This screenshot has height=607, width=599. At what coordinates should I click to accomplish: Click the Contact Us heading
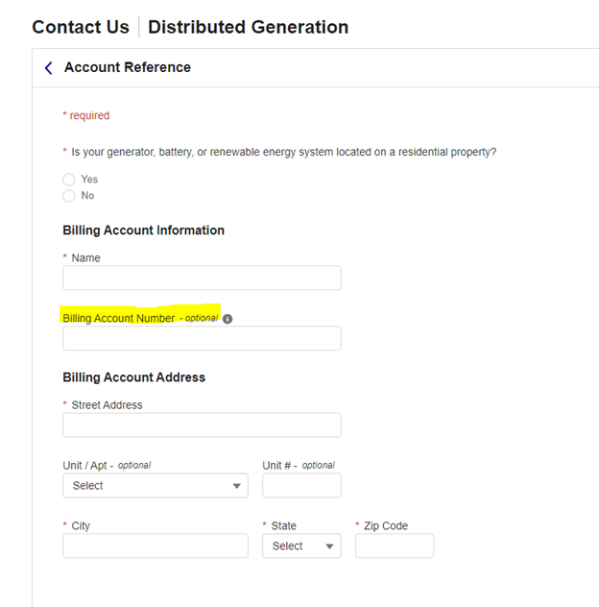click(x=81, y=27)
